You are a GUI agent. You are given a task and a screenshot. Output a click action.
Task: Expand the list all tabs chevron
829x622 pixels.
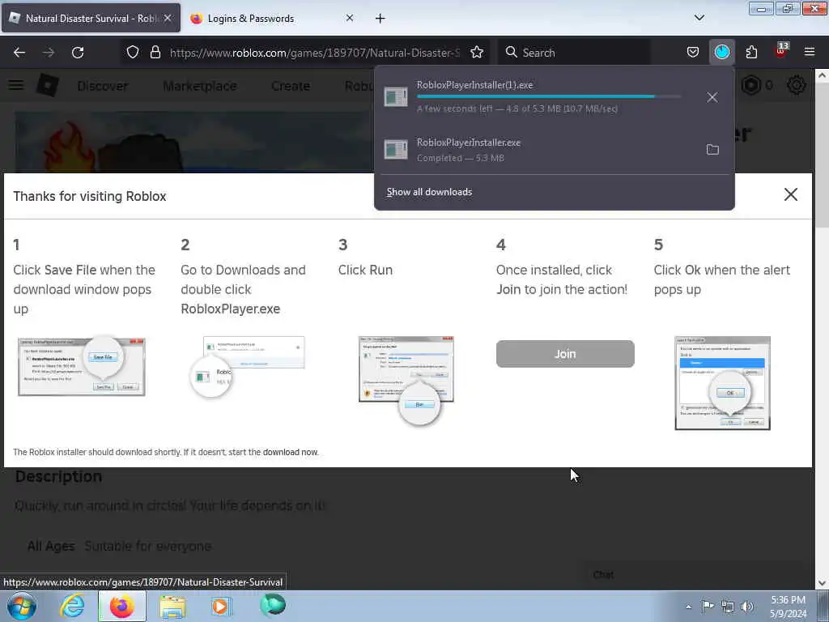[x=699, y=18]
